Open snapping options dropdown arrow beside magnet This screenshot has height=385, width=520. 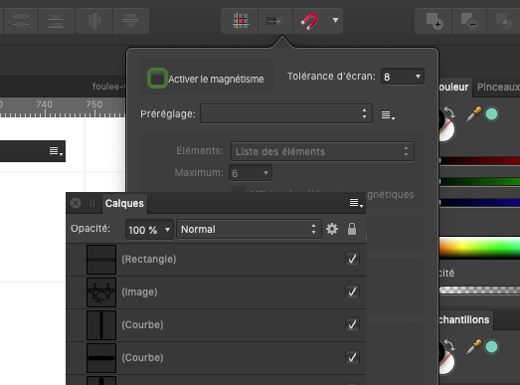[x=335, y=21]
